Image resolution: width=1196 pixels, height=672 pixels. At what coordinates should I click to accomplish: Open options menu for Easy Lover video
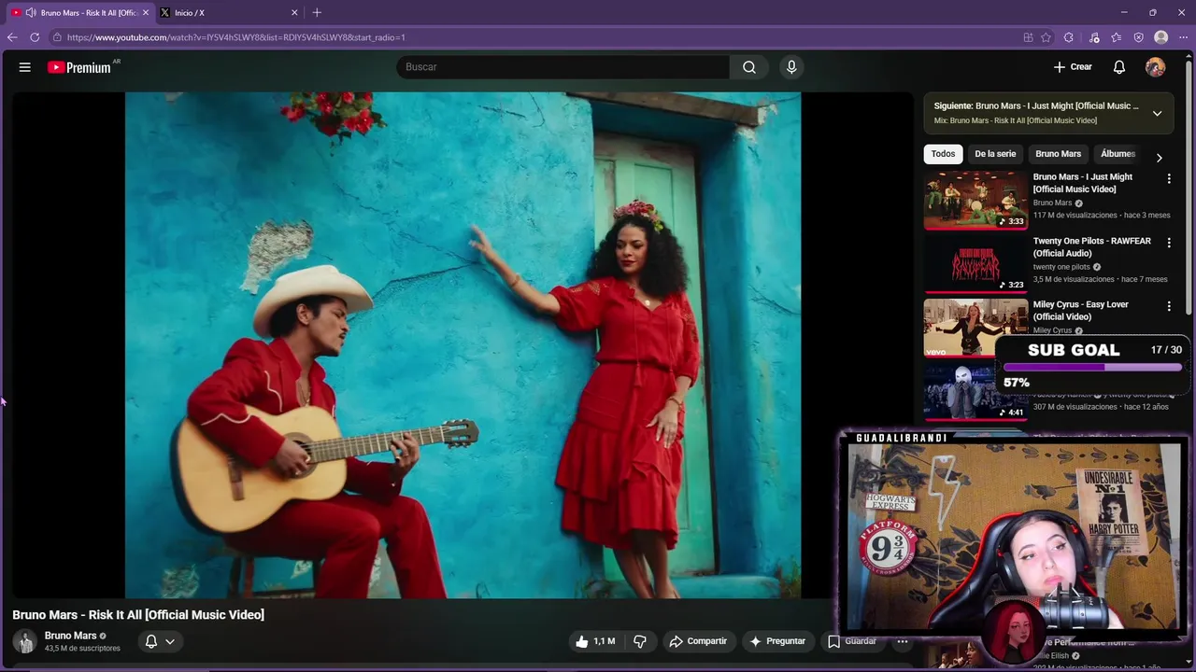1169,306
